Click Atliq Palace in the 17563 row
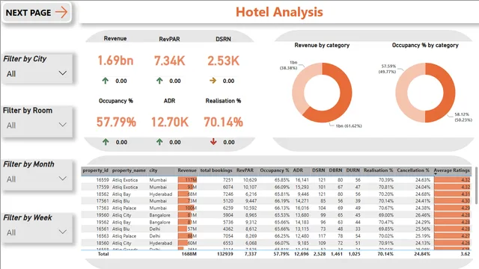 [x=124, y=208]
